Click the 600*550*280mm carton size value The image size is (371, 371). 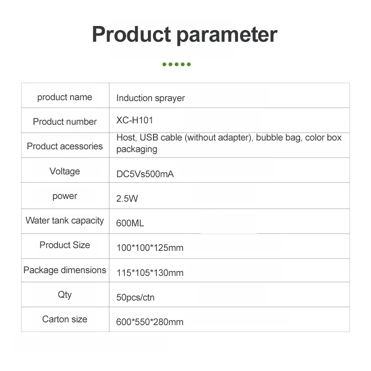click(x=150, y=322)
